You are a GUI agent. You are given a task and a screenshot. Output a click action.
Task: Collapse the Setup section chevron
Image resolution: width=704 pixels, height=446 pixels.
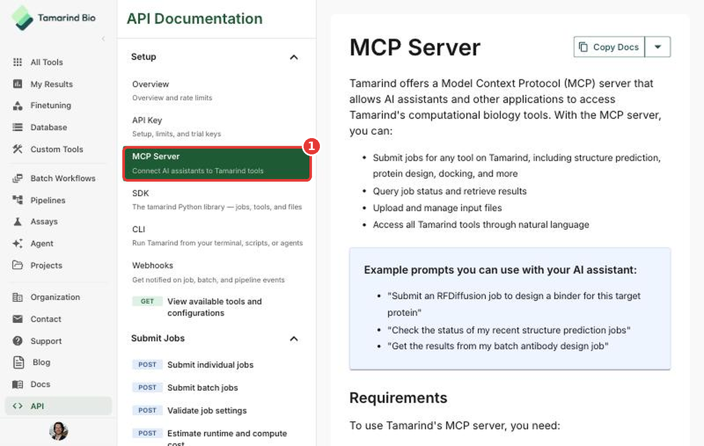coord(294,57)
